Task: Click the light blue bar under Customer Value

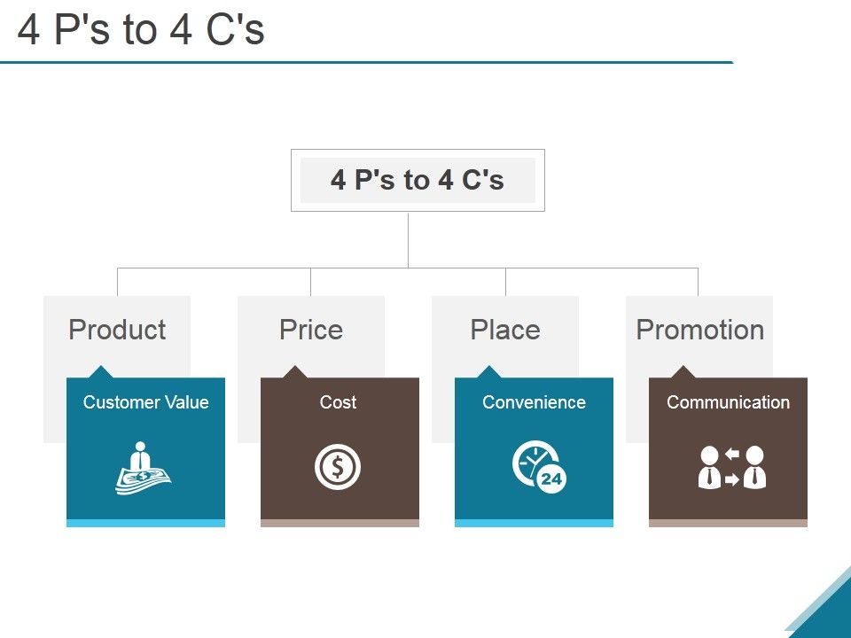Action: [145, 524]
